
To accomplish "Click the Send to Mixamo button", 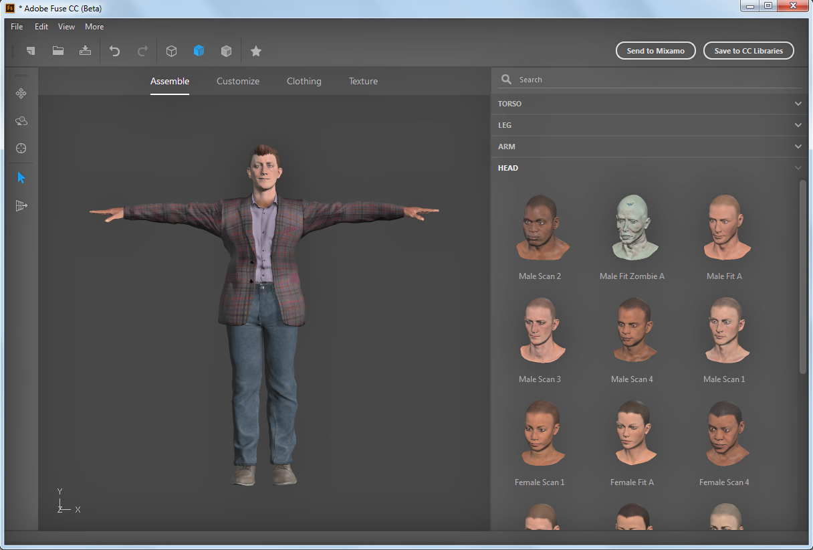I will coord(655,51).
